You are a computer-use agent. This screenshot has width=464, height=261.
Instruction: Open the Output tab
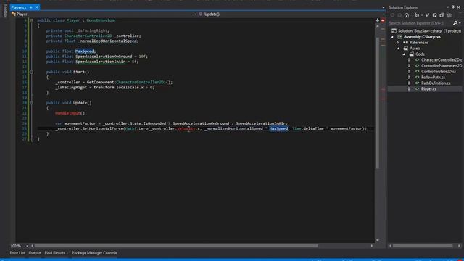click(35, 253)
